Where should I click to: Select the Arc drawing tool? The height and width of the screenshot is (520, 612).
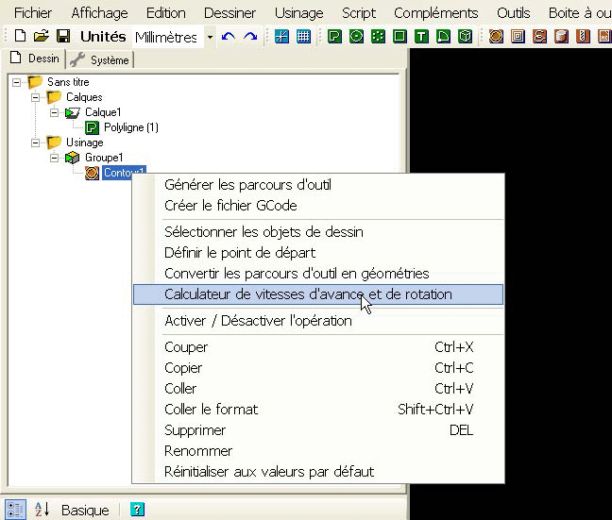(443, 37)
